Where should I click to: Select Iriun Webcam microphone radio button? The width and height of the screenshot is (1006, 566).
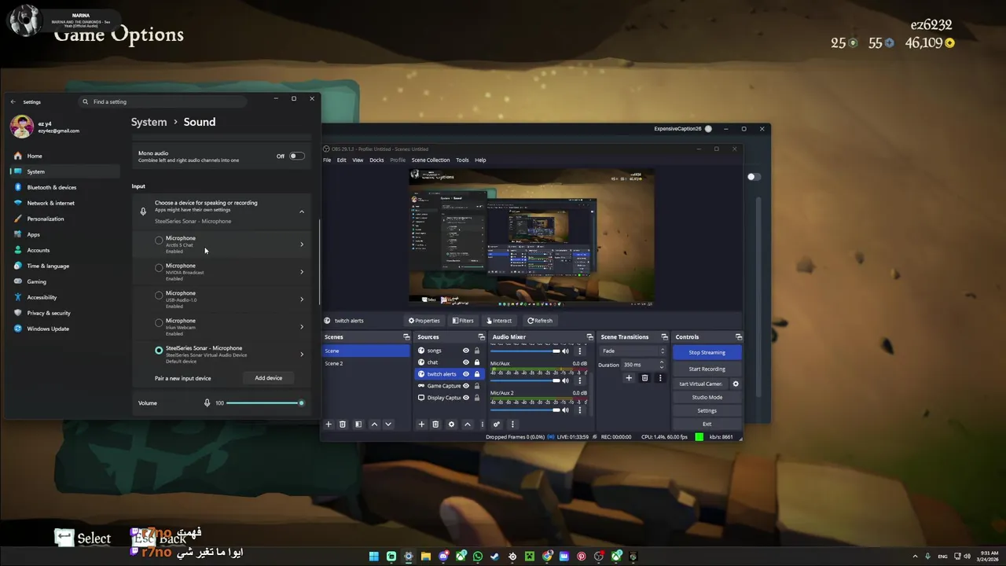(159, 323)
